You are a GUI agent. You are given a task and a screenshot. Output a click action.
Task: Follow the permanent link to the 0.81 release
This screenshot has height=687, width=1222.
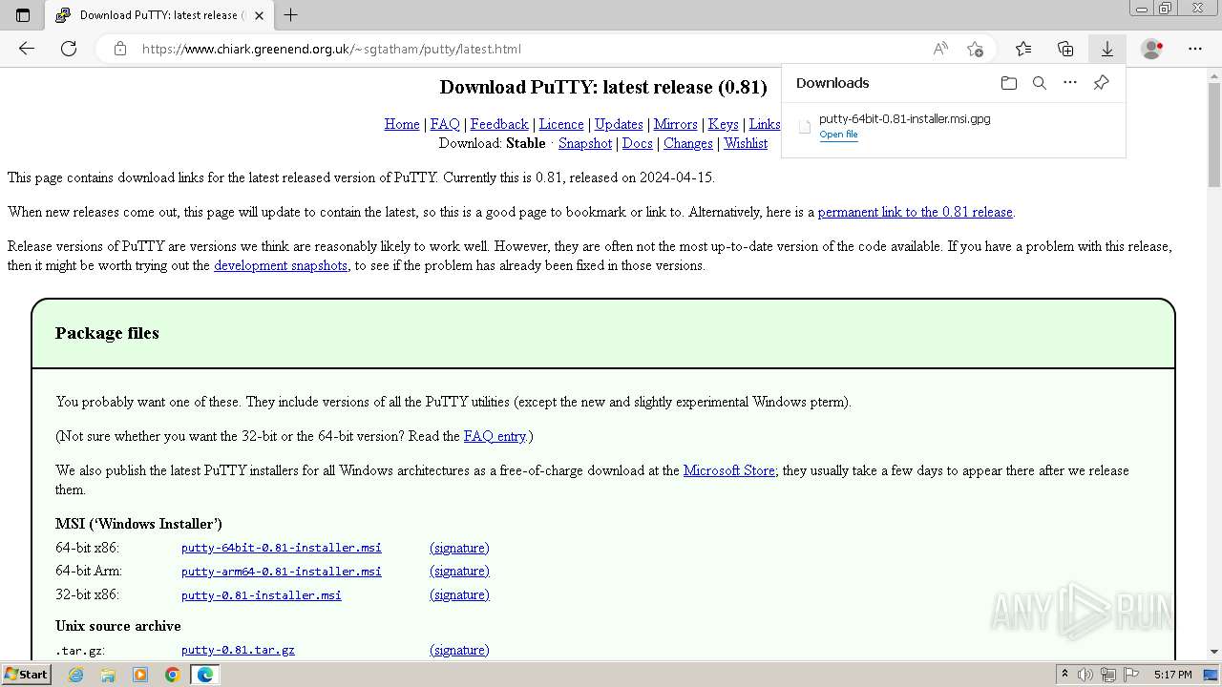tap(915, 212)
